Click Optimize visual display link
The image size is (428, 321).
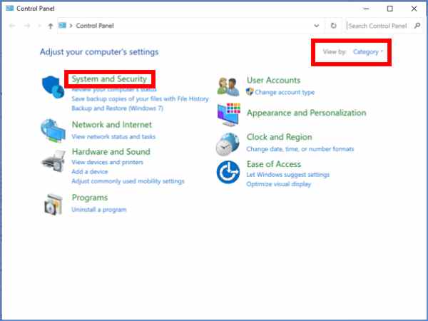(278, 184)
